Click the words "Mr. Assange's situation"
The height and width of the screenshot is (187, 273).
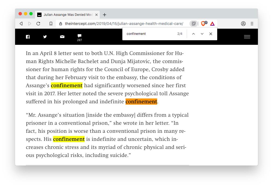click(56, 115)
